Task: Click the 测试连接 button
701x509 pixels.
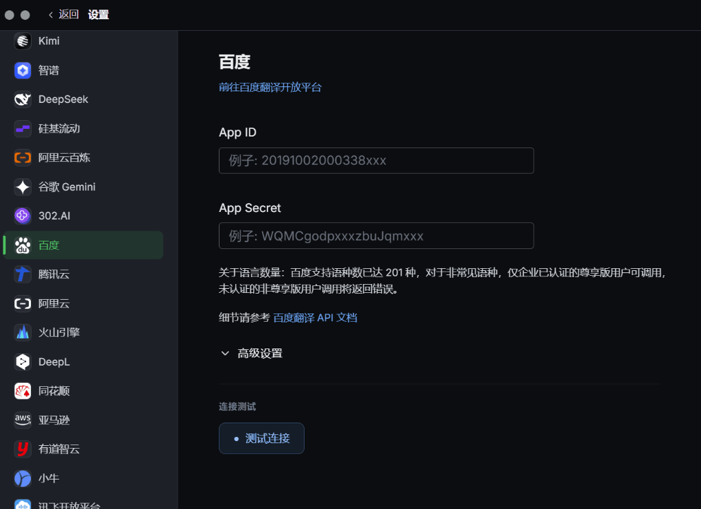Action: point(261,438)
